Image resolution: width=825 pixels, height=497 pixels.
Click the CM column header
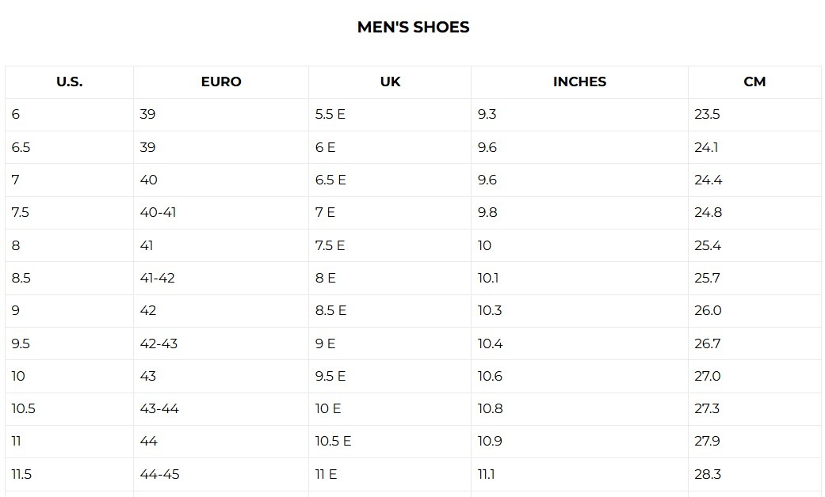pyautogui.click(x=754, y=82)
